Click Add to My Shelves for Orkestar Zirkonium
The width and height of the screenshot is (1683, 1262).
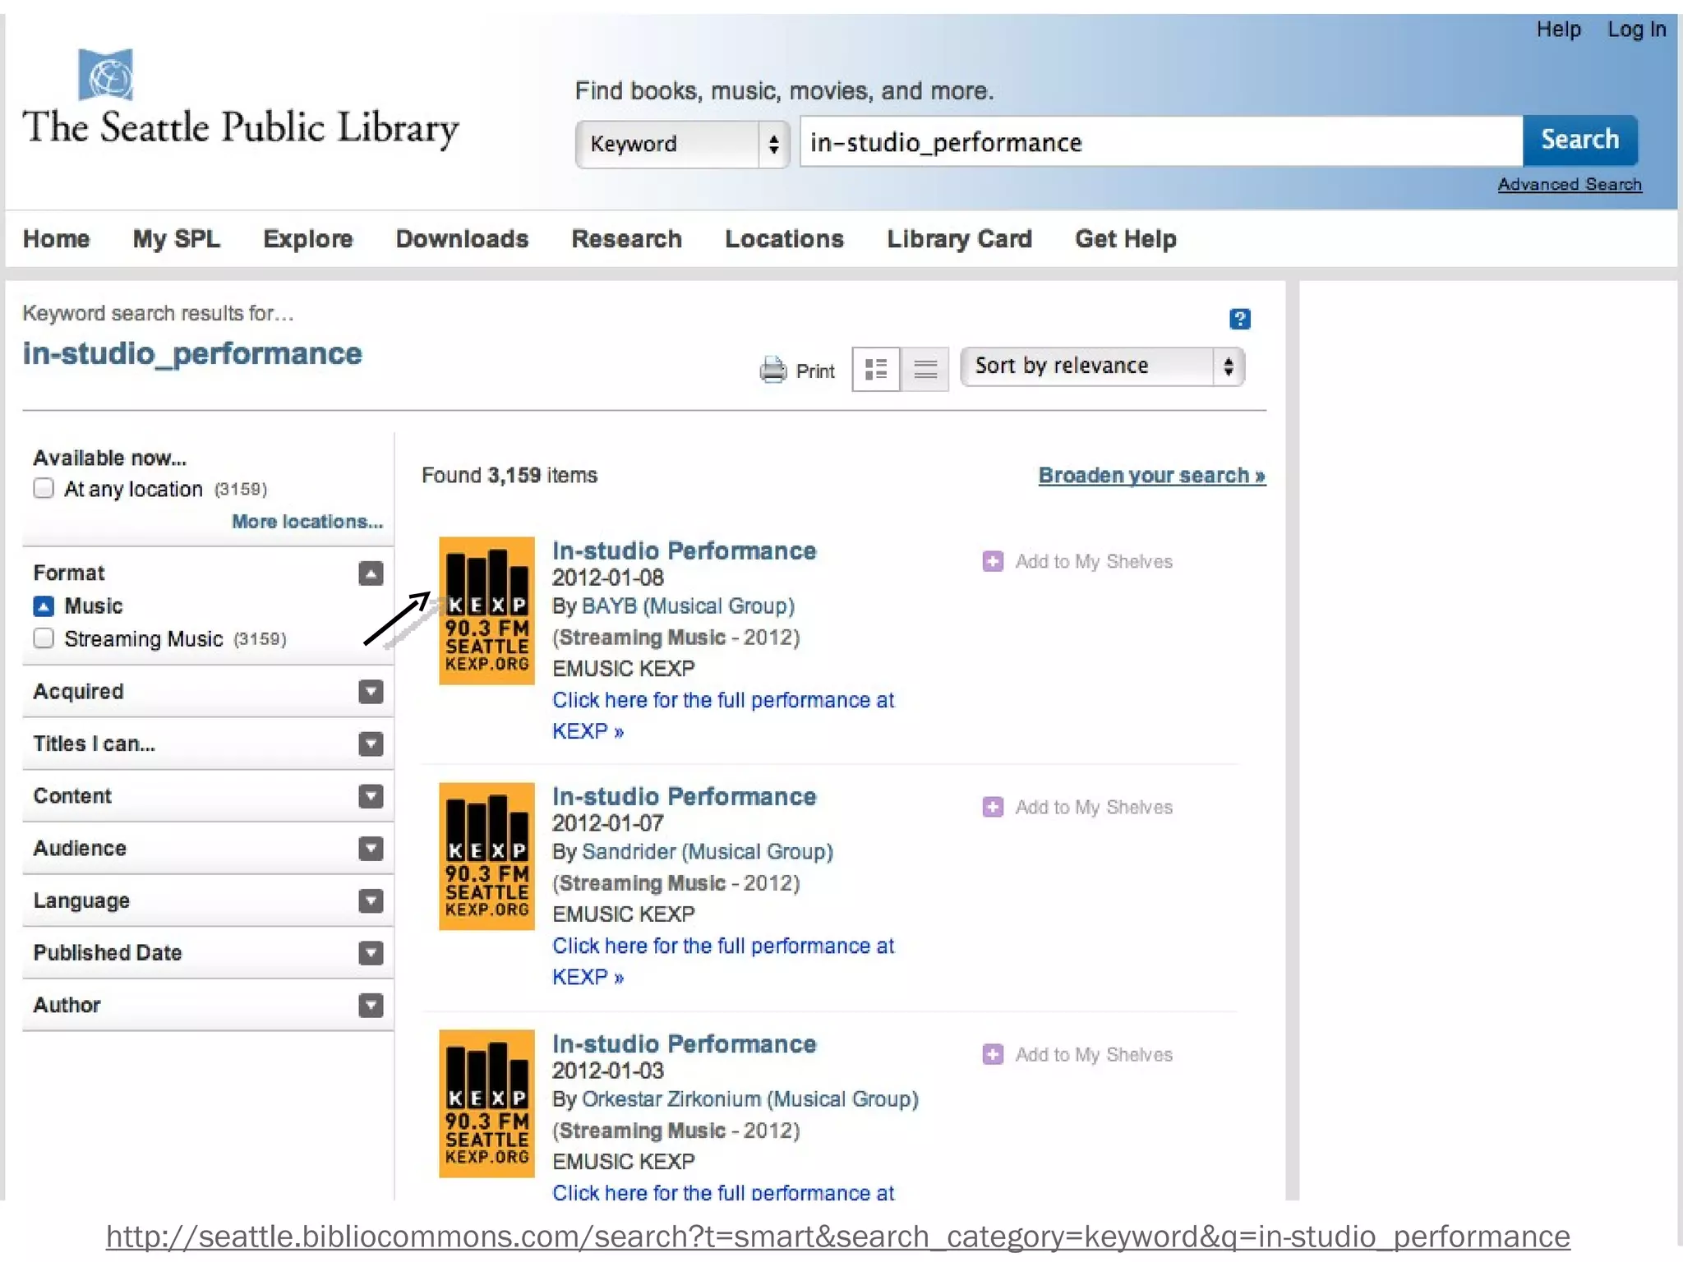pyautogui.click(x=1093, y=1055)
